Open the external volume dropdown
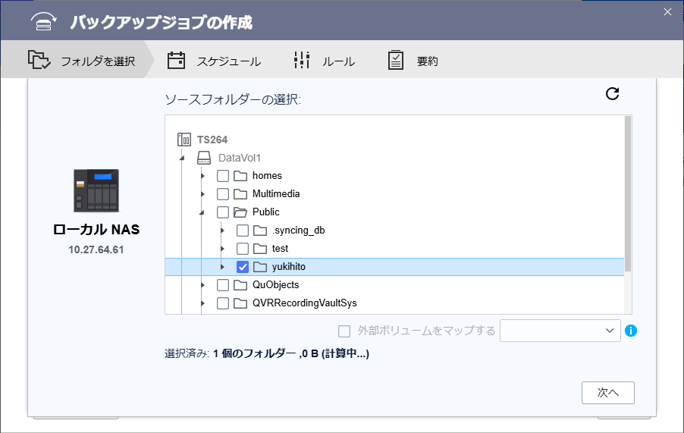The width and height of the screenshot is (684, 433). [x=560, y=331]
